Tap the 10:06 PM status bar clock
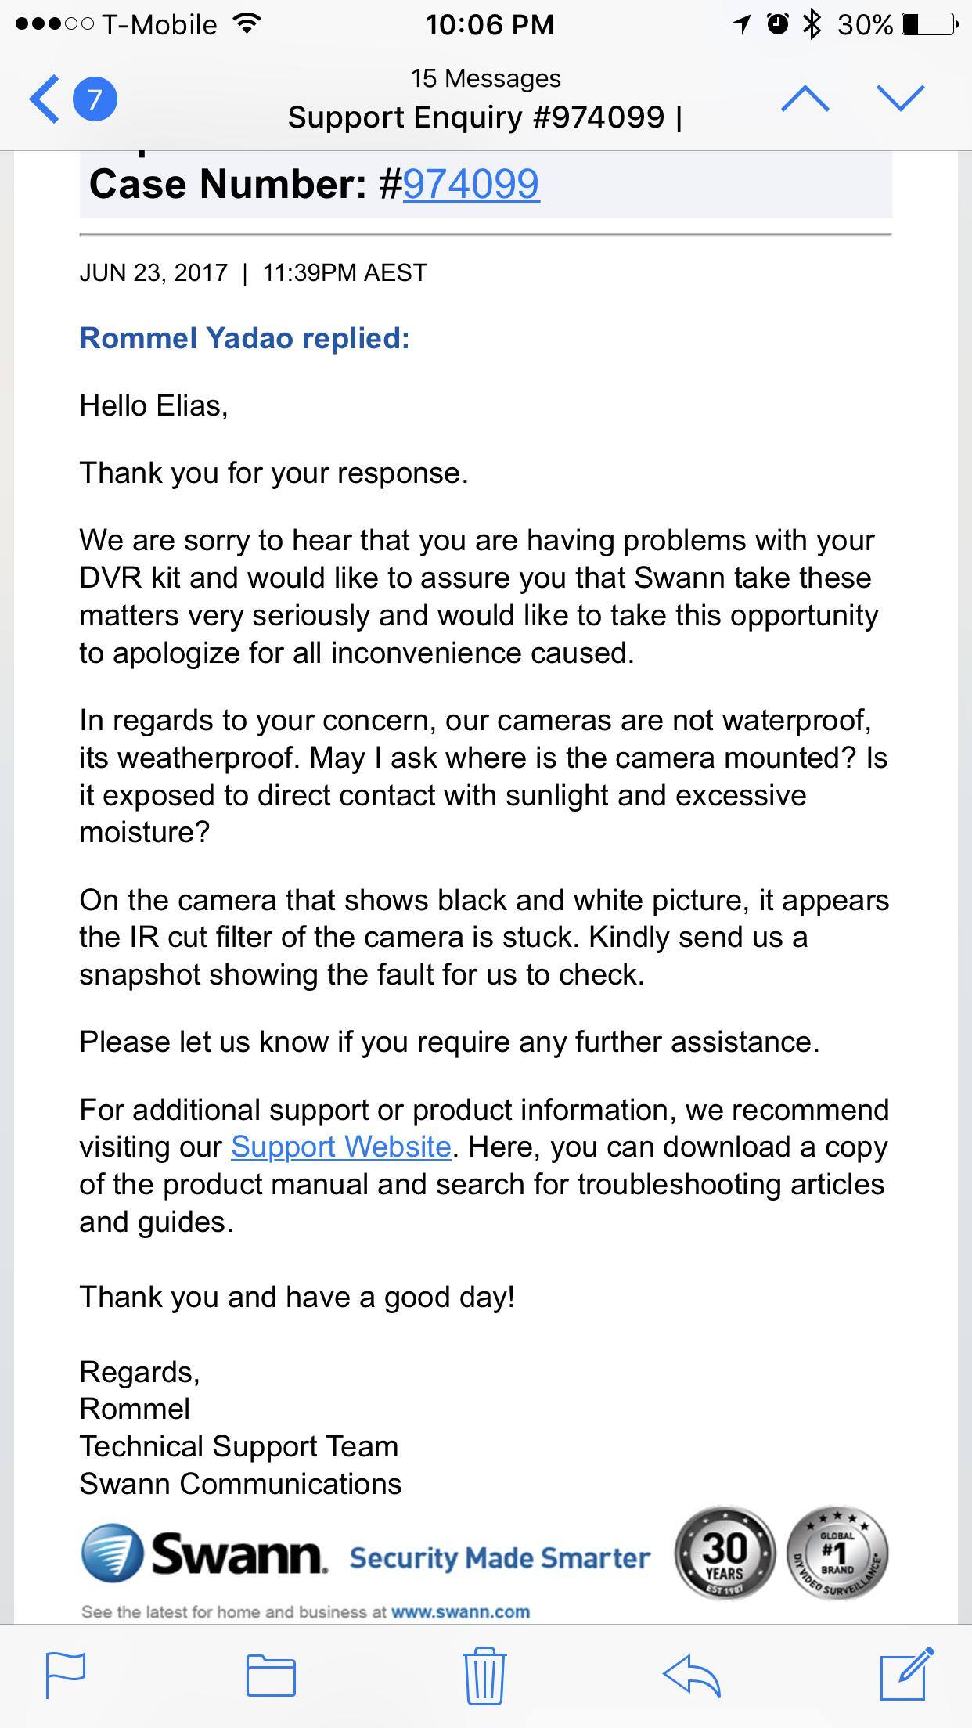972x1728 pixels. pyautogui.click(x=489, y=25)
